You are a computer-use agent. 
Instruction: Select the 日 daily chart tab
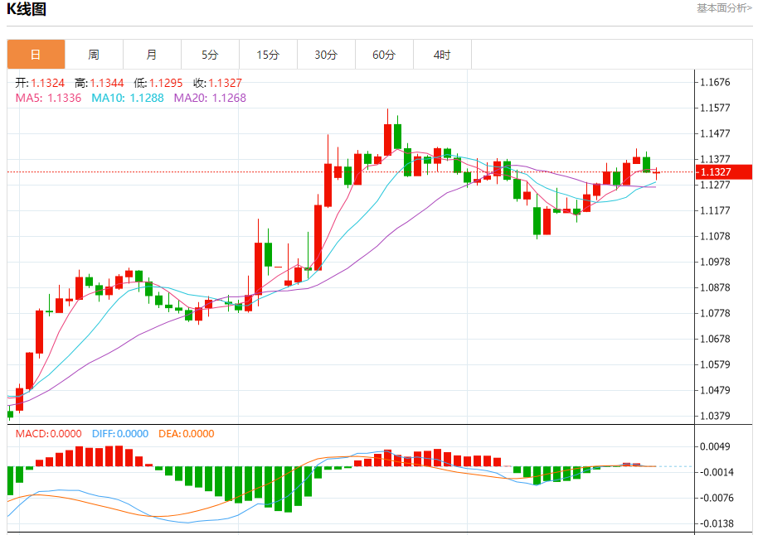(x=36, y=55)
